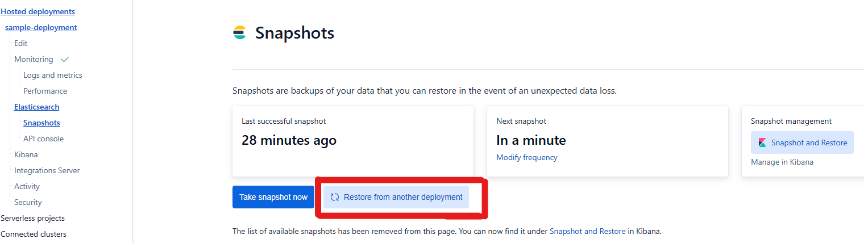Viewport: 864px width, 243px height.
Task: Click Restore from another deployment
Action: coord(402,197)
